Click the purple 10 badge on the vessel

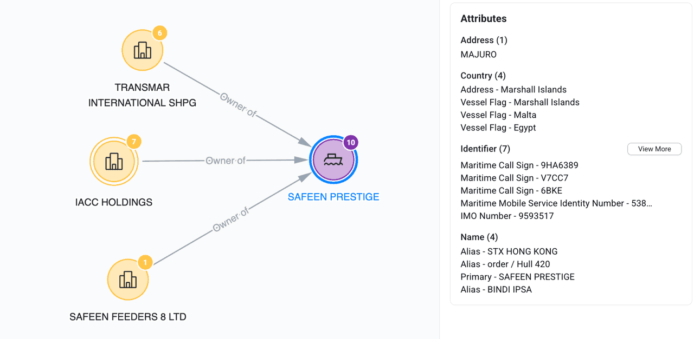[x=351, y=143]
